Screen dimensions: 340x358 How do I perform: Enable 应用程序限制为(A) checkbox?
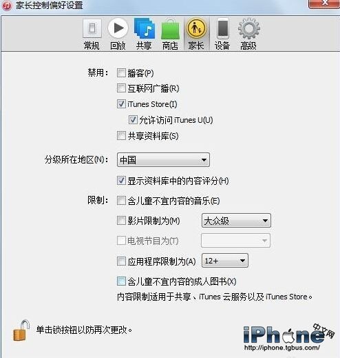coord(121,261)
